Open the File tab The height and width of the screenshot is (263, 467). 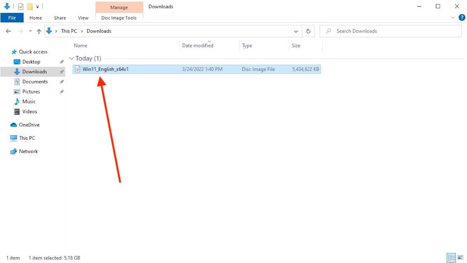point(12,18)
